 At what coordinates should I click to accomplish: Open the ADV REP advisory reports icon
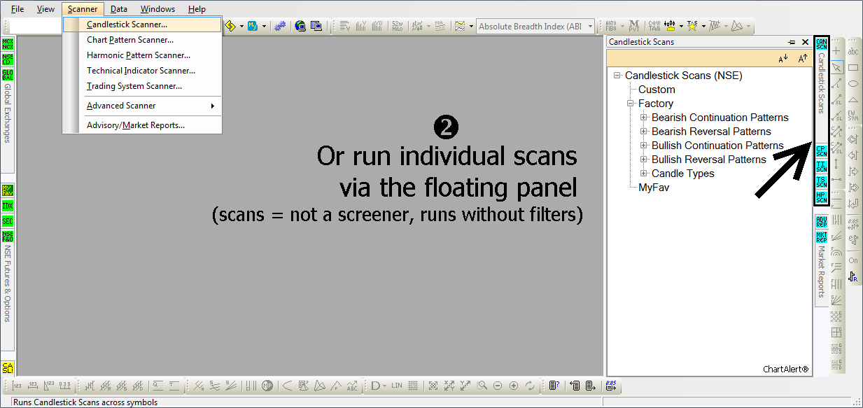(x=822, y=221)
